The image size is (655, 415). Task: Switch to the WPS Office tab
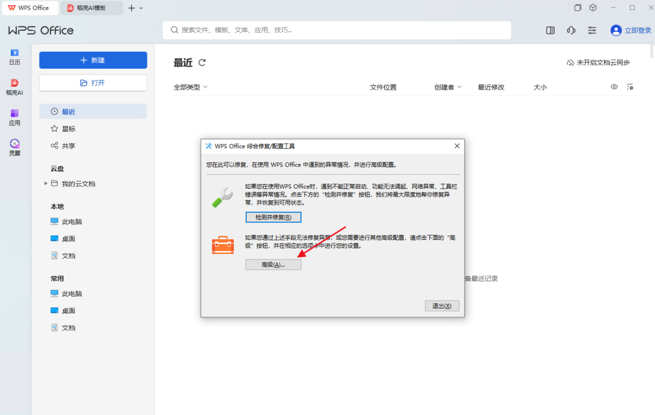coord(29,8)
